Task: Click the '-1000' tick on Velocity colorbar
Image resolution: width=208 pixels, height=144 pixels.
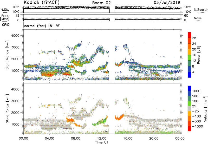Action: click(x=197, y=126)
